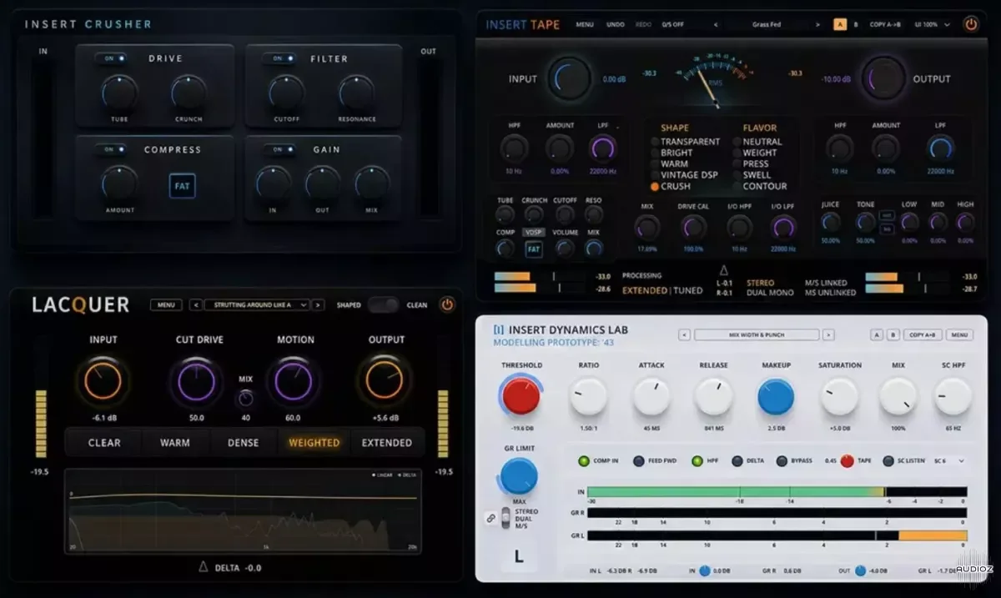
Task: Click the delta triangle icon in Lacquer
Action: [x=203, y=567]
